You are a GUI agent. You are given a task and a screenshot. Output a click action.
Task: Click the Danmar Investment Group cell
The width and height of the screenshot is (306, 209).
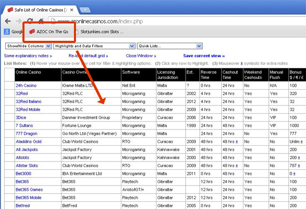coord(91,117)
